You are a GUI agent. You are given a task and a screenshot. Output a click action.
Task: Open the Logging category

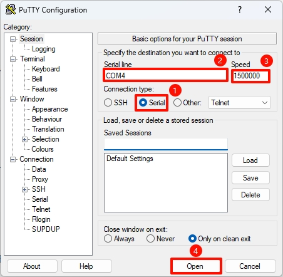point(44,49)
